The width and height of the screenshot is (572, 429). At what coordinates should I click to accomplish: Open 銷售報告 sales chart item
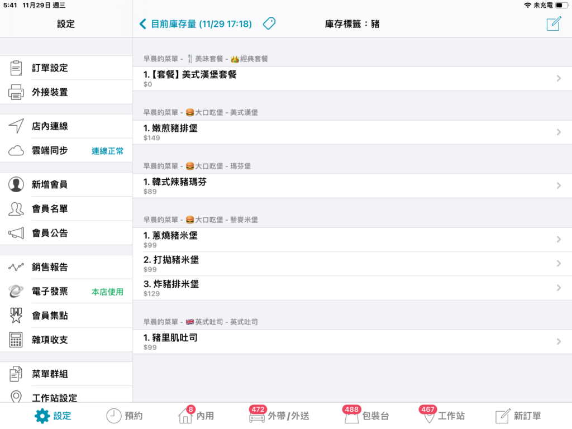click(x=66, y=267)
